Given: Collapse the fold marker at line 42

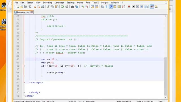Looking at the screenshot, I should (24, 66).
